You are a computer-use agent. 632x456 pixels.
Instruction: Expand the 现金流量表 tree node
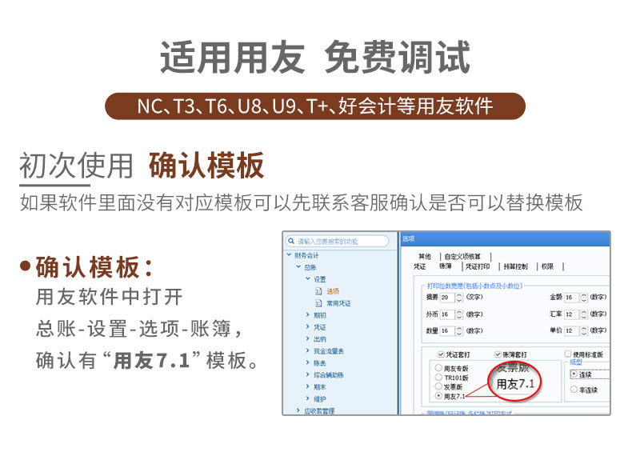308,350
